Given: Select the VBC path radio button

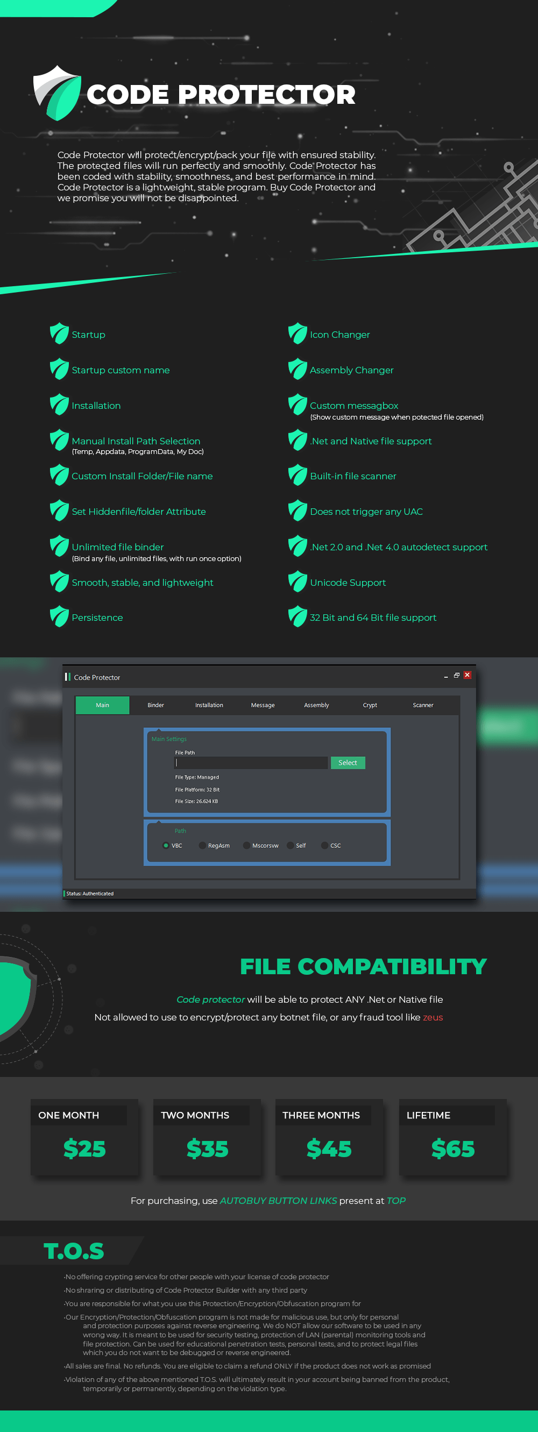Looking at the screenshot, I should coord(166,846).
